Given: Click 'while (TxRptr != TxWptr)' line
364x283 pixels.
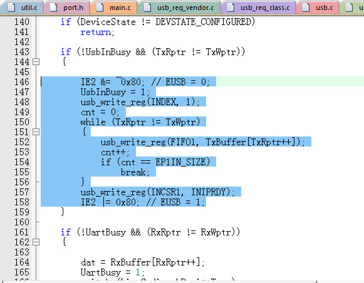Looking at the screenshot, I should click(140, 122).
